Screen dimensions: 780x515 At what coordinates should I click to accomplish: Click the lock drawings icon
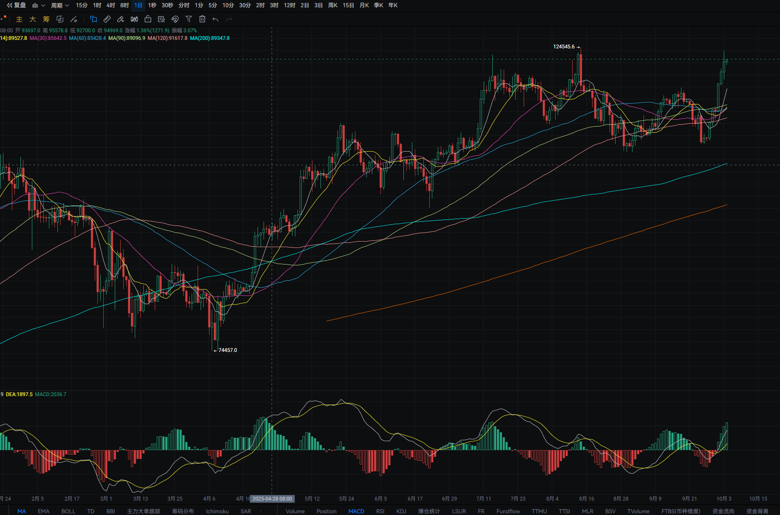[x=148, y=19]
